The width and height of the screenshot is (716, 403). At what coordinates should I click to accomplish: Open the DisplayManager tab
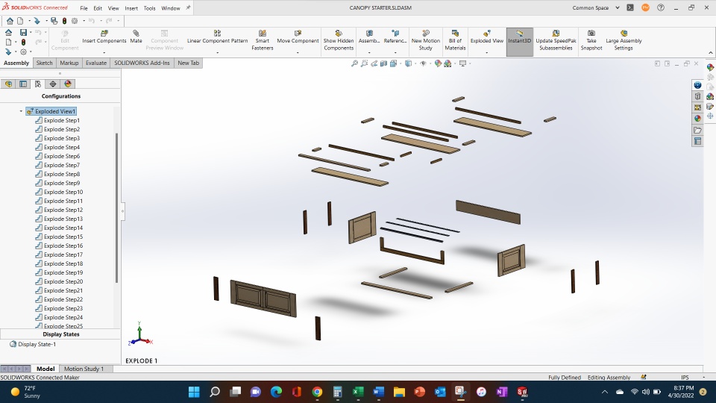pos(68,84)
